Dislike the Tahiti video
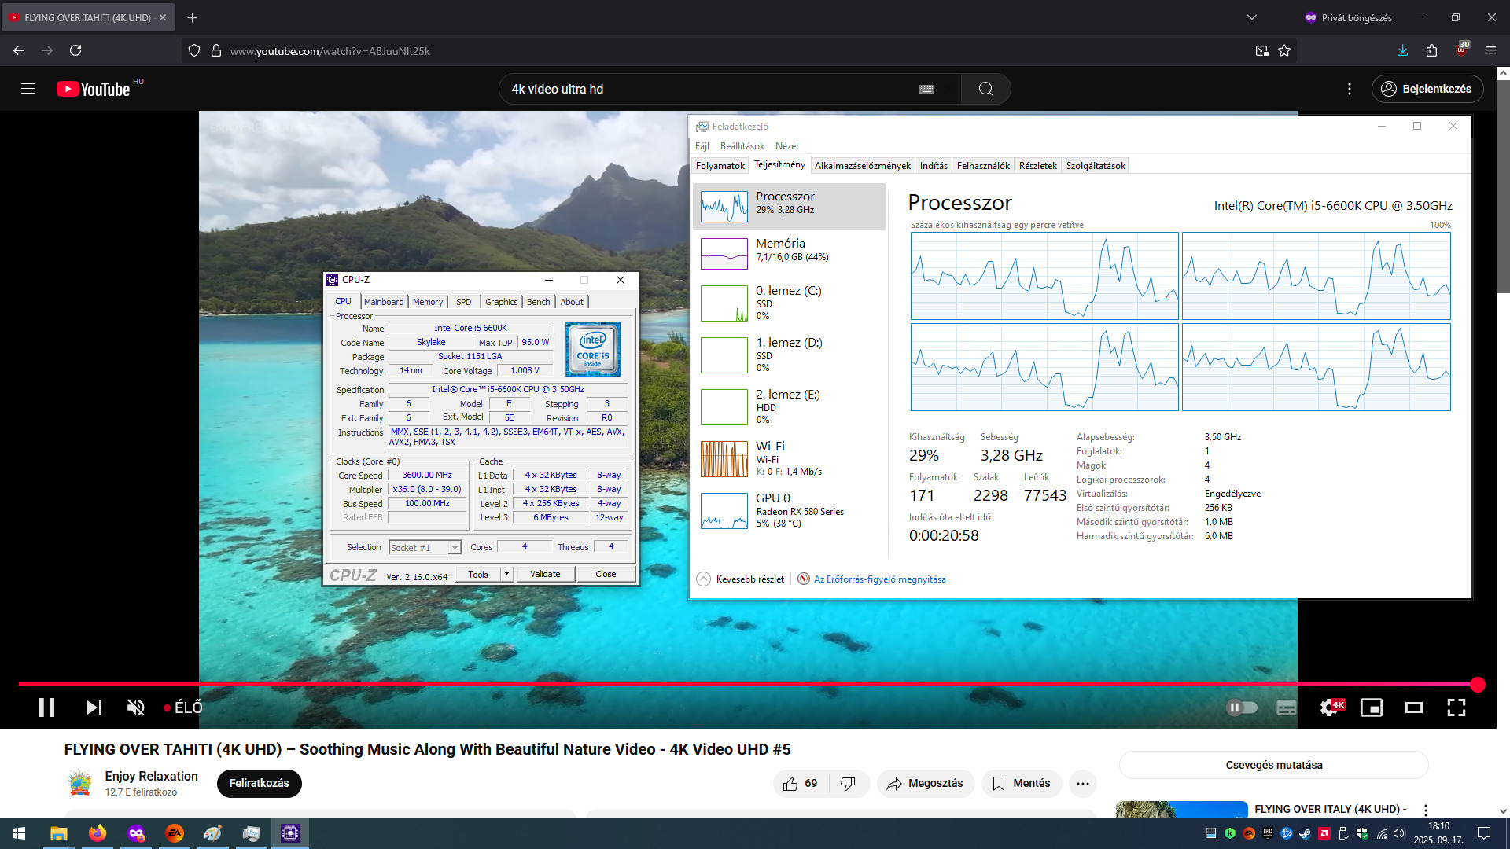 click(848, 783)
